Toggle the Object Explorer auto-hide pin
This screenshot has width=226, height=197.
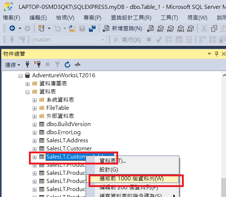pos(216,54)
